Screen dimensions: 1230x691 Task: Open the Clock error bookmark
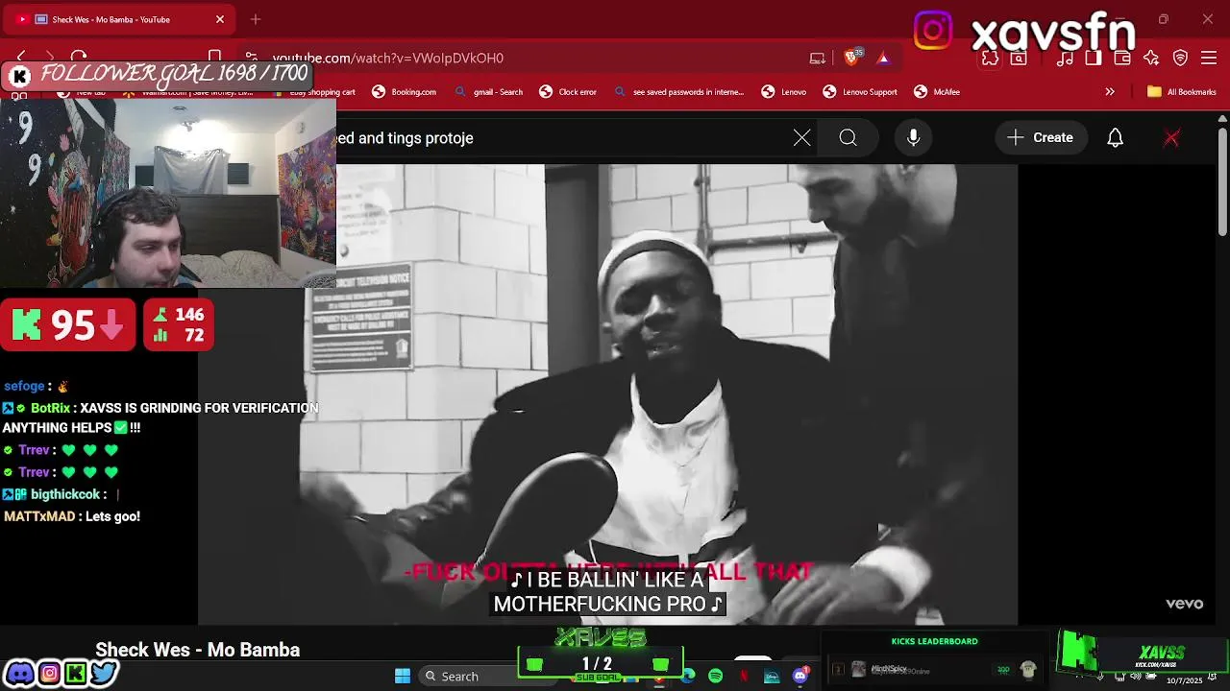click(x=568, y=92)
